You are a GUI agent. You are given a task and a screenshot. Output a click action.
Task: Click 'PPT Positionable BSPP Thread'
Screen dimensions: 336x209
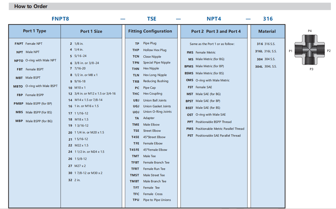pyautogui.click(x=209, y=122)
